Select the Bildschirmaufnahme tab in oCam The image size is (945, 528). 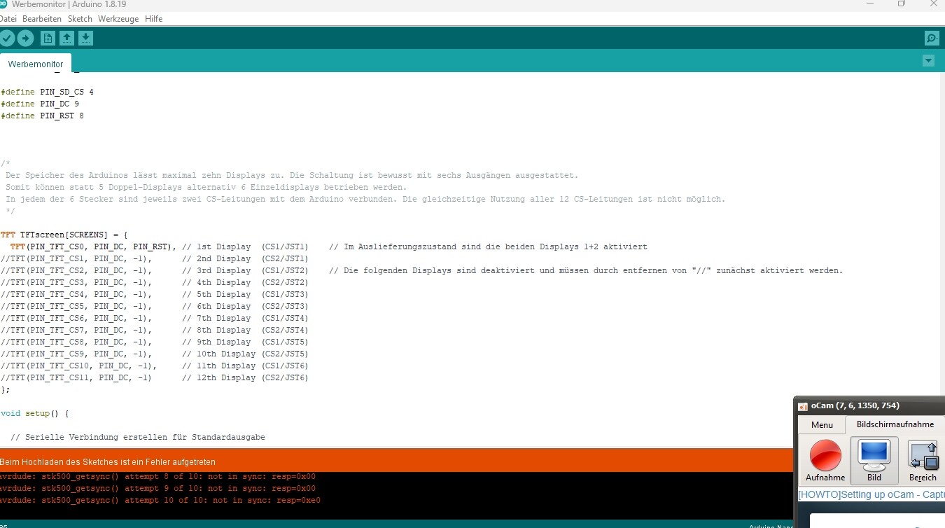click(895, 424)
